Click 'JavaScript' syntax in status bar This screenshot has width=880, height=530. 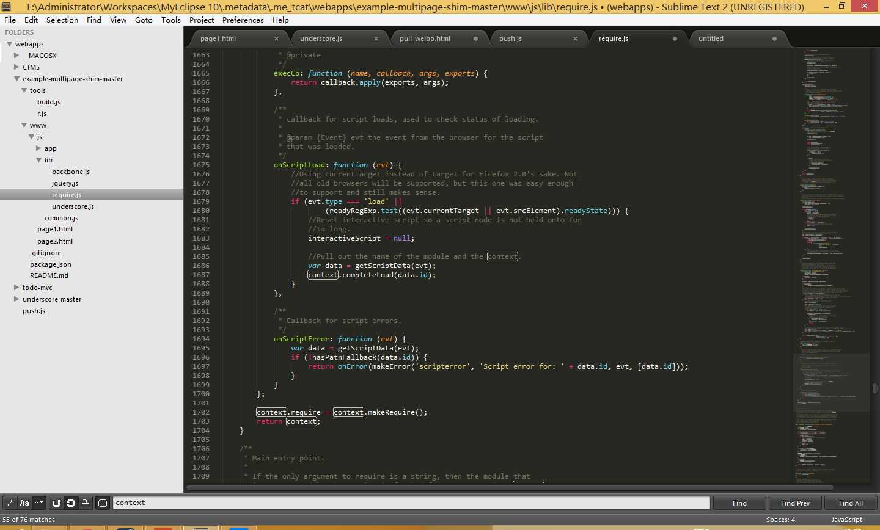click(x=846, y=520)
